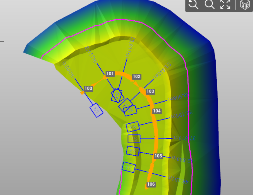Select point marker 100
The width and height of the screenshot is (253, 195).
pyautogui.click(x=88, y=89)
